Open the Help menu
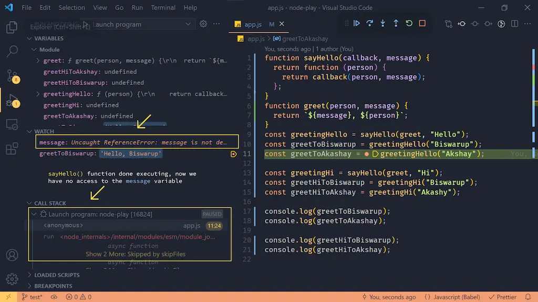 tap(190, 7)
